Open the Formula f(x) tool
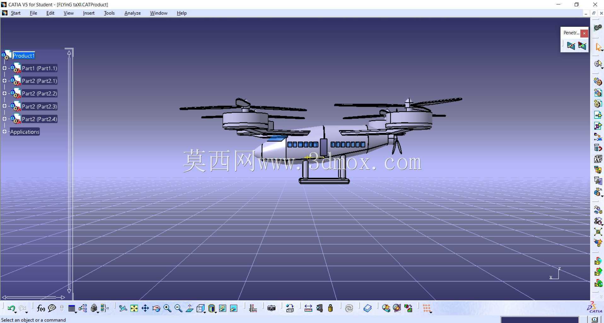The width and height of the screenshot is (604, 323). point(41,308)
